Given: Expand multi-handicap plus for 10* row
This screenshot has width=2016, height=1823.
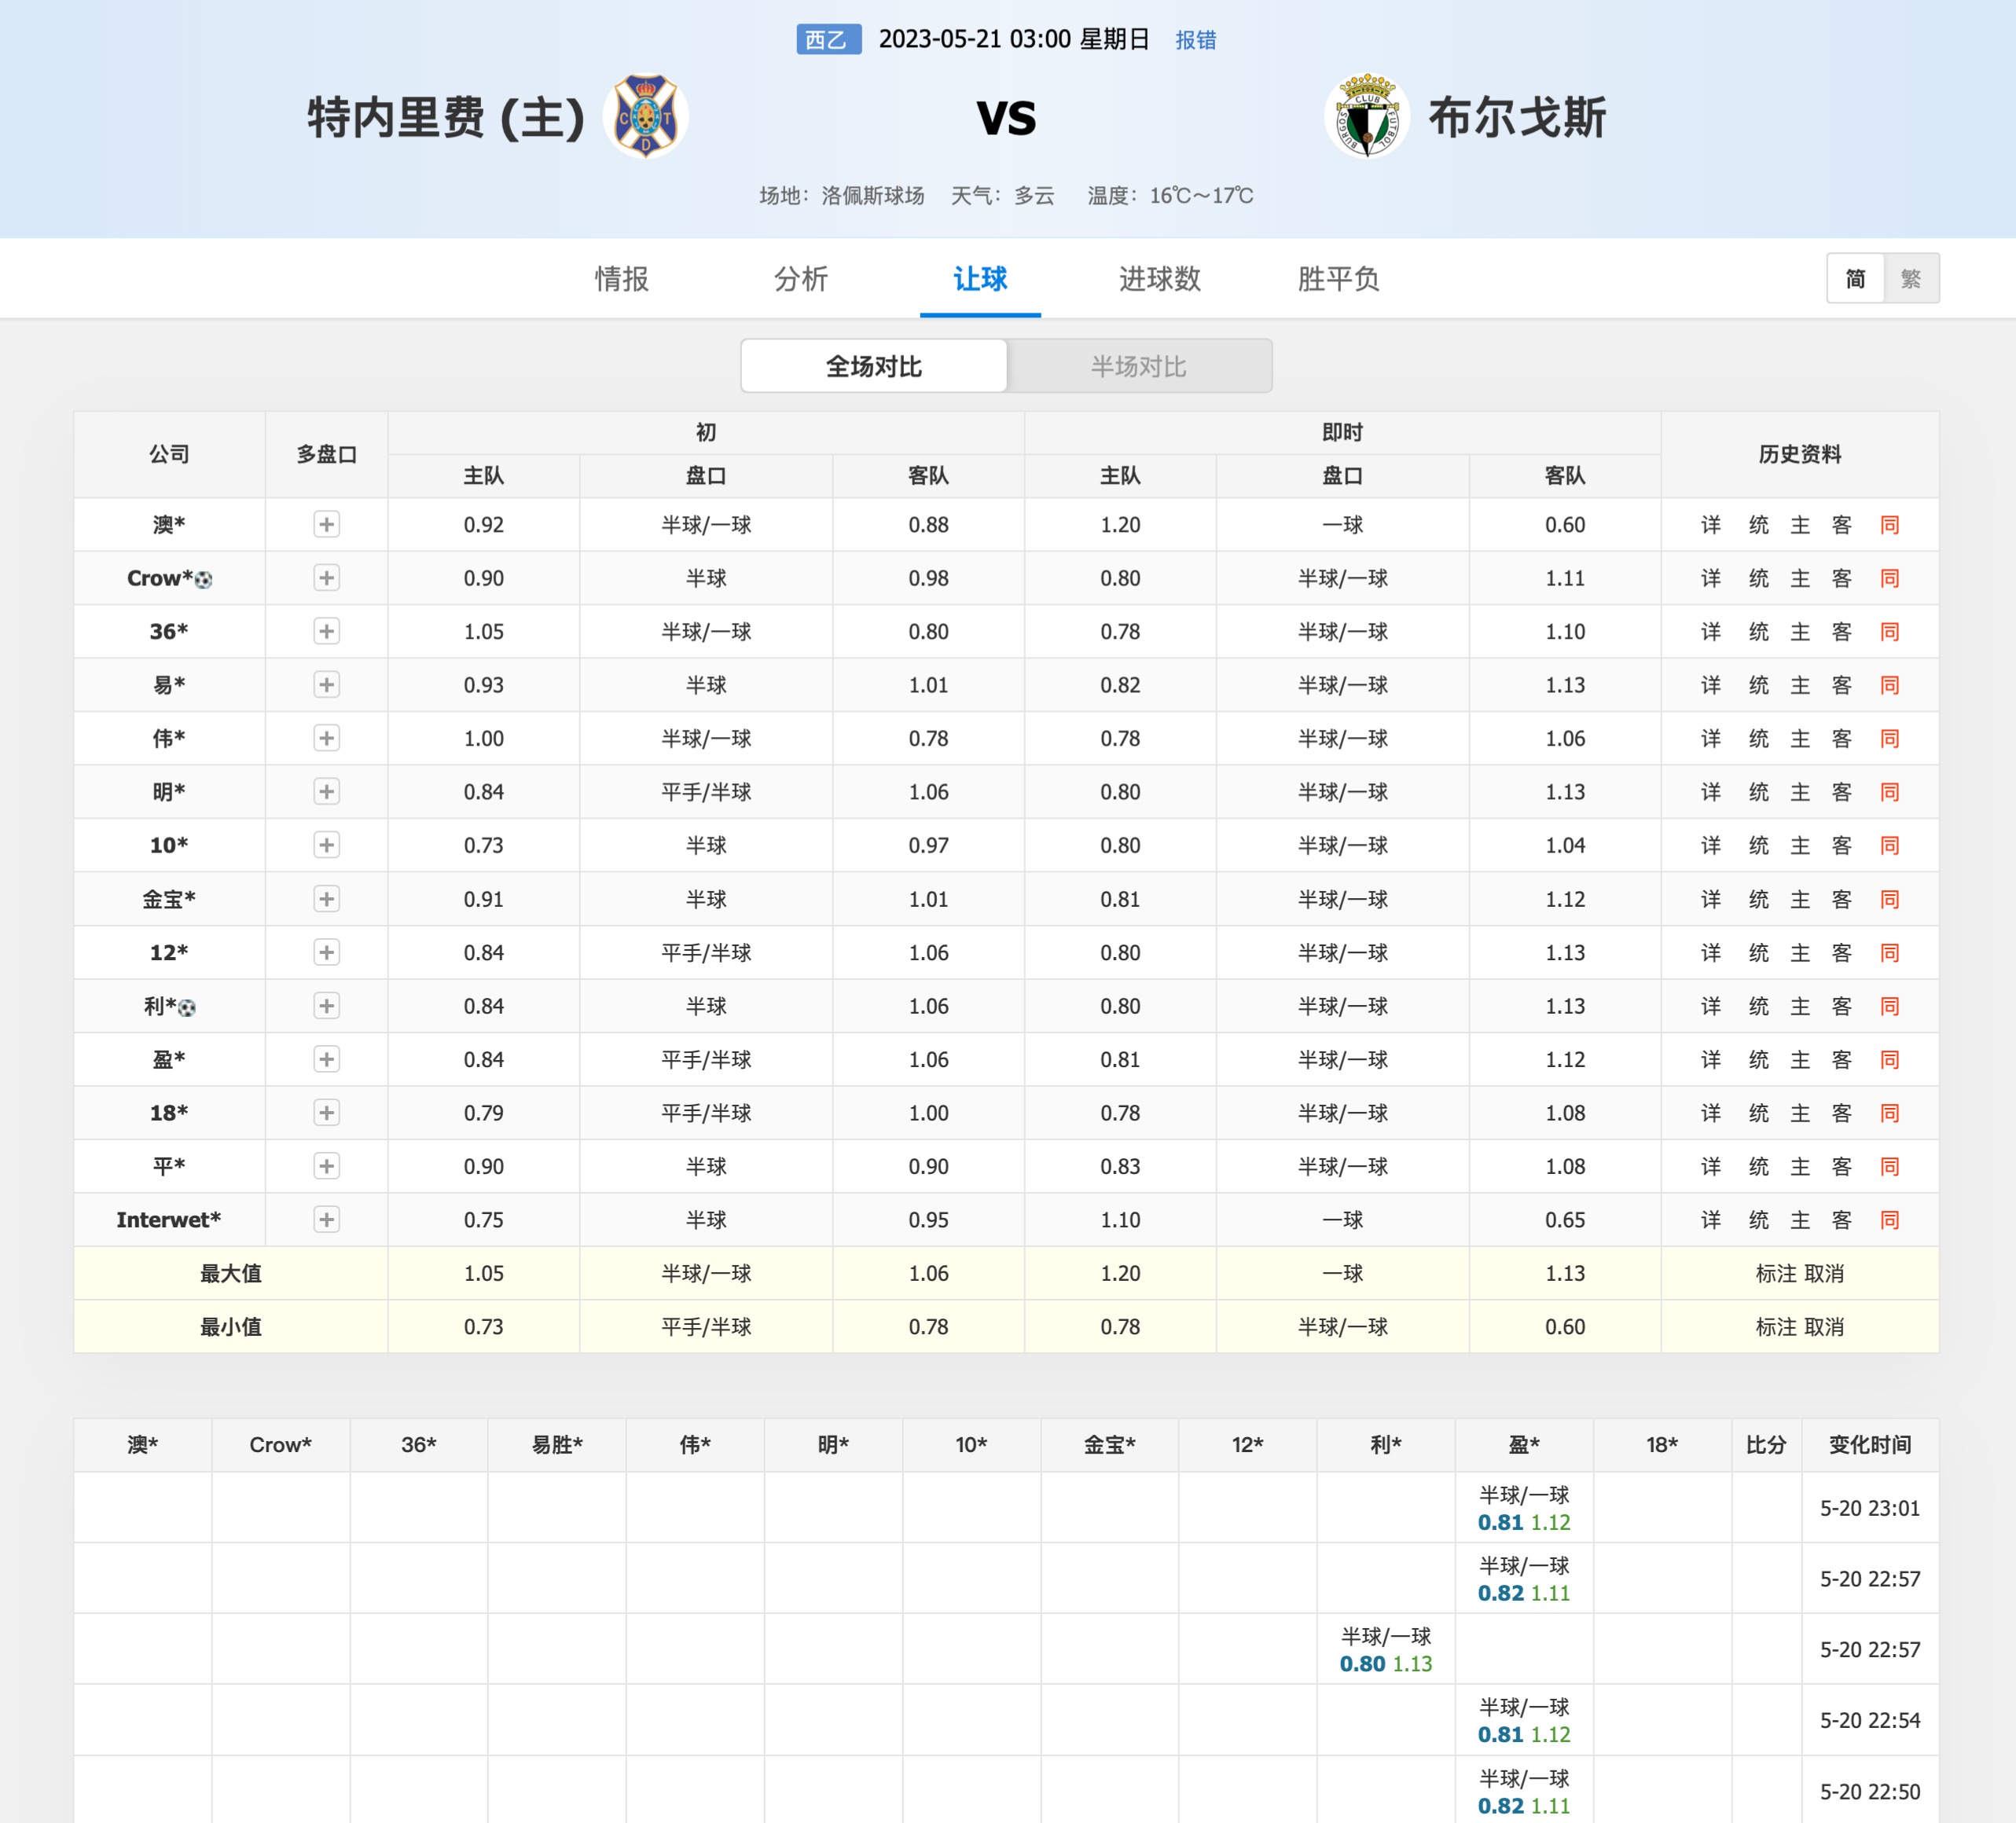Looking at the screenshot, I should 326,845.
